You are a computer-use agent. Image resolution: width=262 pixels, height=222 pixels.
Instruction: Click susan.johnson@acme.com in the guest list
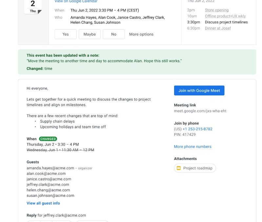[x=50, y=195]
